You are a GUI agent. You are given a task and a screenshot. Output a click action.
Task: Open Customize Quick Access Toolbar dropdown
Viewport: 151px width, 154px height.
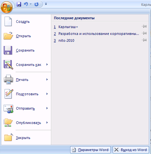[x=46, y=4]
